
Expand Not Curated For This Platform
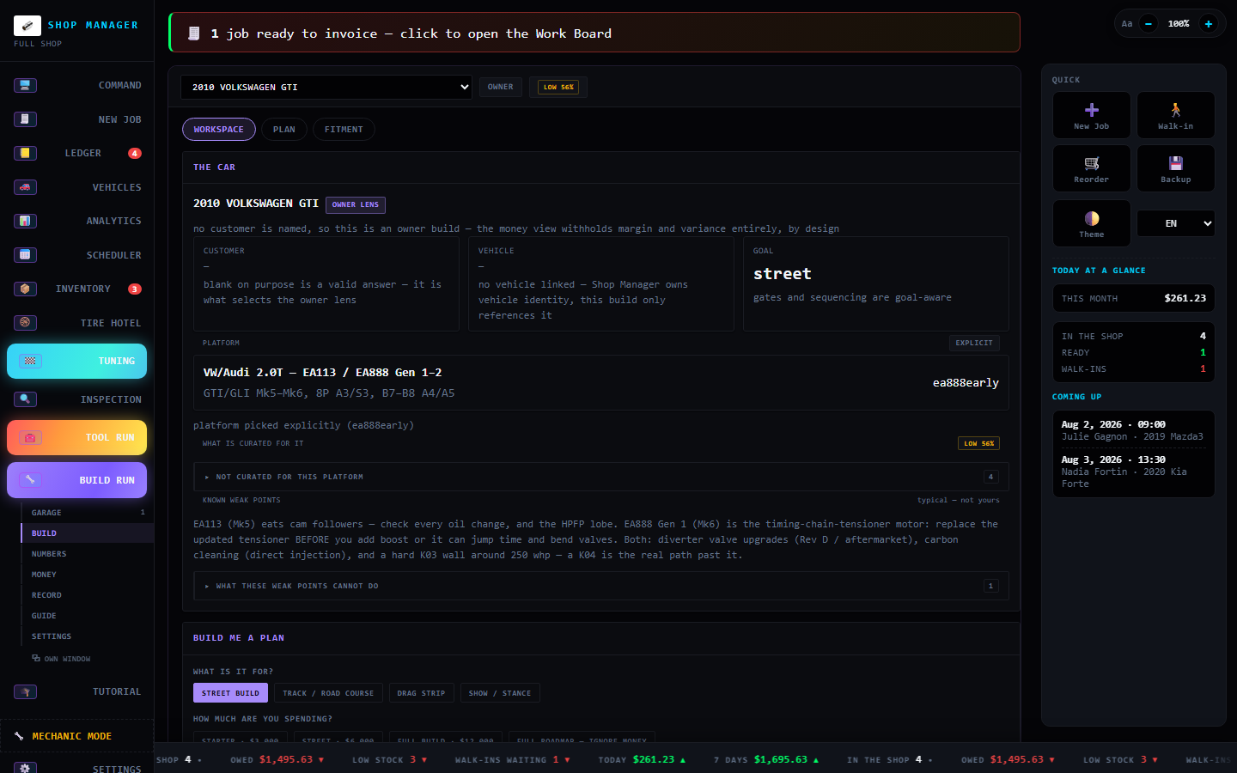click(601, 477)
